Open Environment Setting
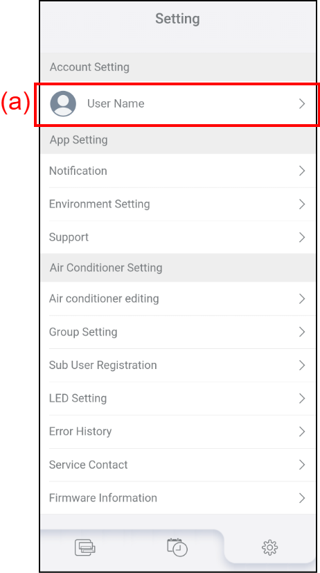The height and width of the screenshot is (573, 320). pos(178,204)
